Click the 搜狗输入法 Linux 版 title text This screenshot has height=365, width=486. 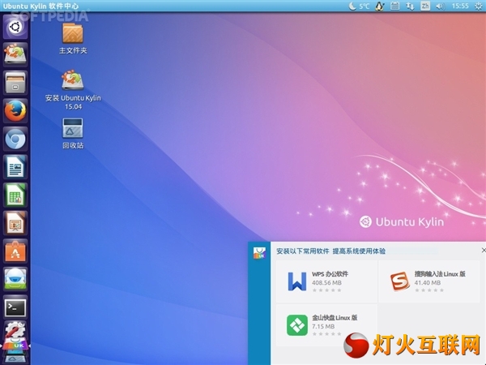point(440,274)
